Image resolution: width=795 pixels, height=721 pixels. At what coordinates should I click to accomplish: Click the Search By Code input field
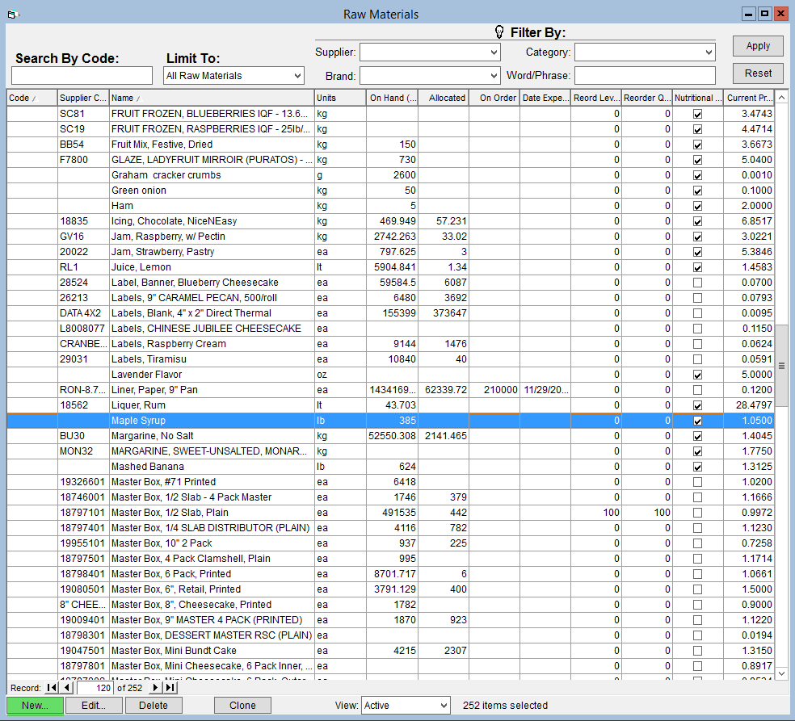point(82,76)
